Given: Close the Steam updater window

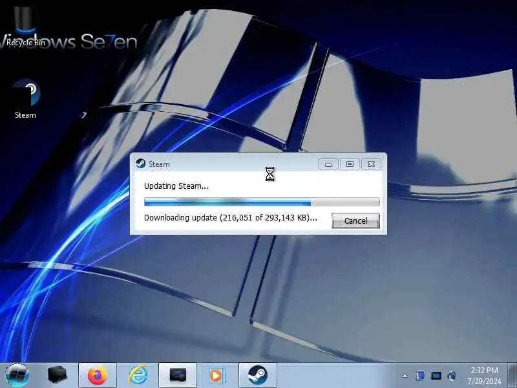Looking at the screenshot, I should [x=371, y=164].
